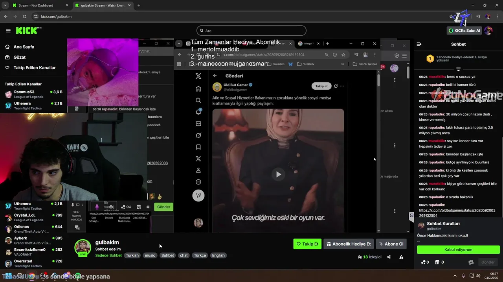Image resolution: width=503 pixels, height=282 pixels.
Task: Open chat settings badge icon
Action: [x=471, y=262]
